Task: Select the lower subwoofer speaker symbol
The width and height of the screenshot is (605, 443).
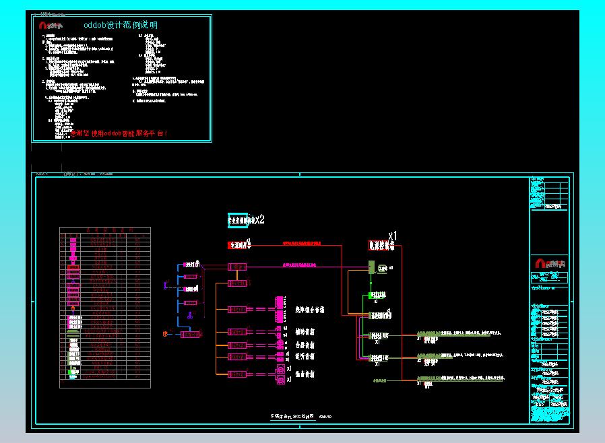Action: coord(281,380)
